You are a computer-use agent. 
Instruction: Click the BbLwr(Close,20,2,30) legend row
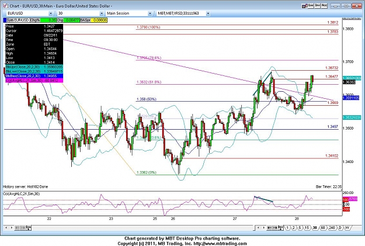[34, 71]
